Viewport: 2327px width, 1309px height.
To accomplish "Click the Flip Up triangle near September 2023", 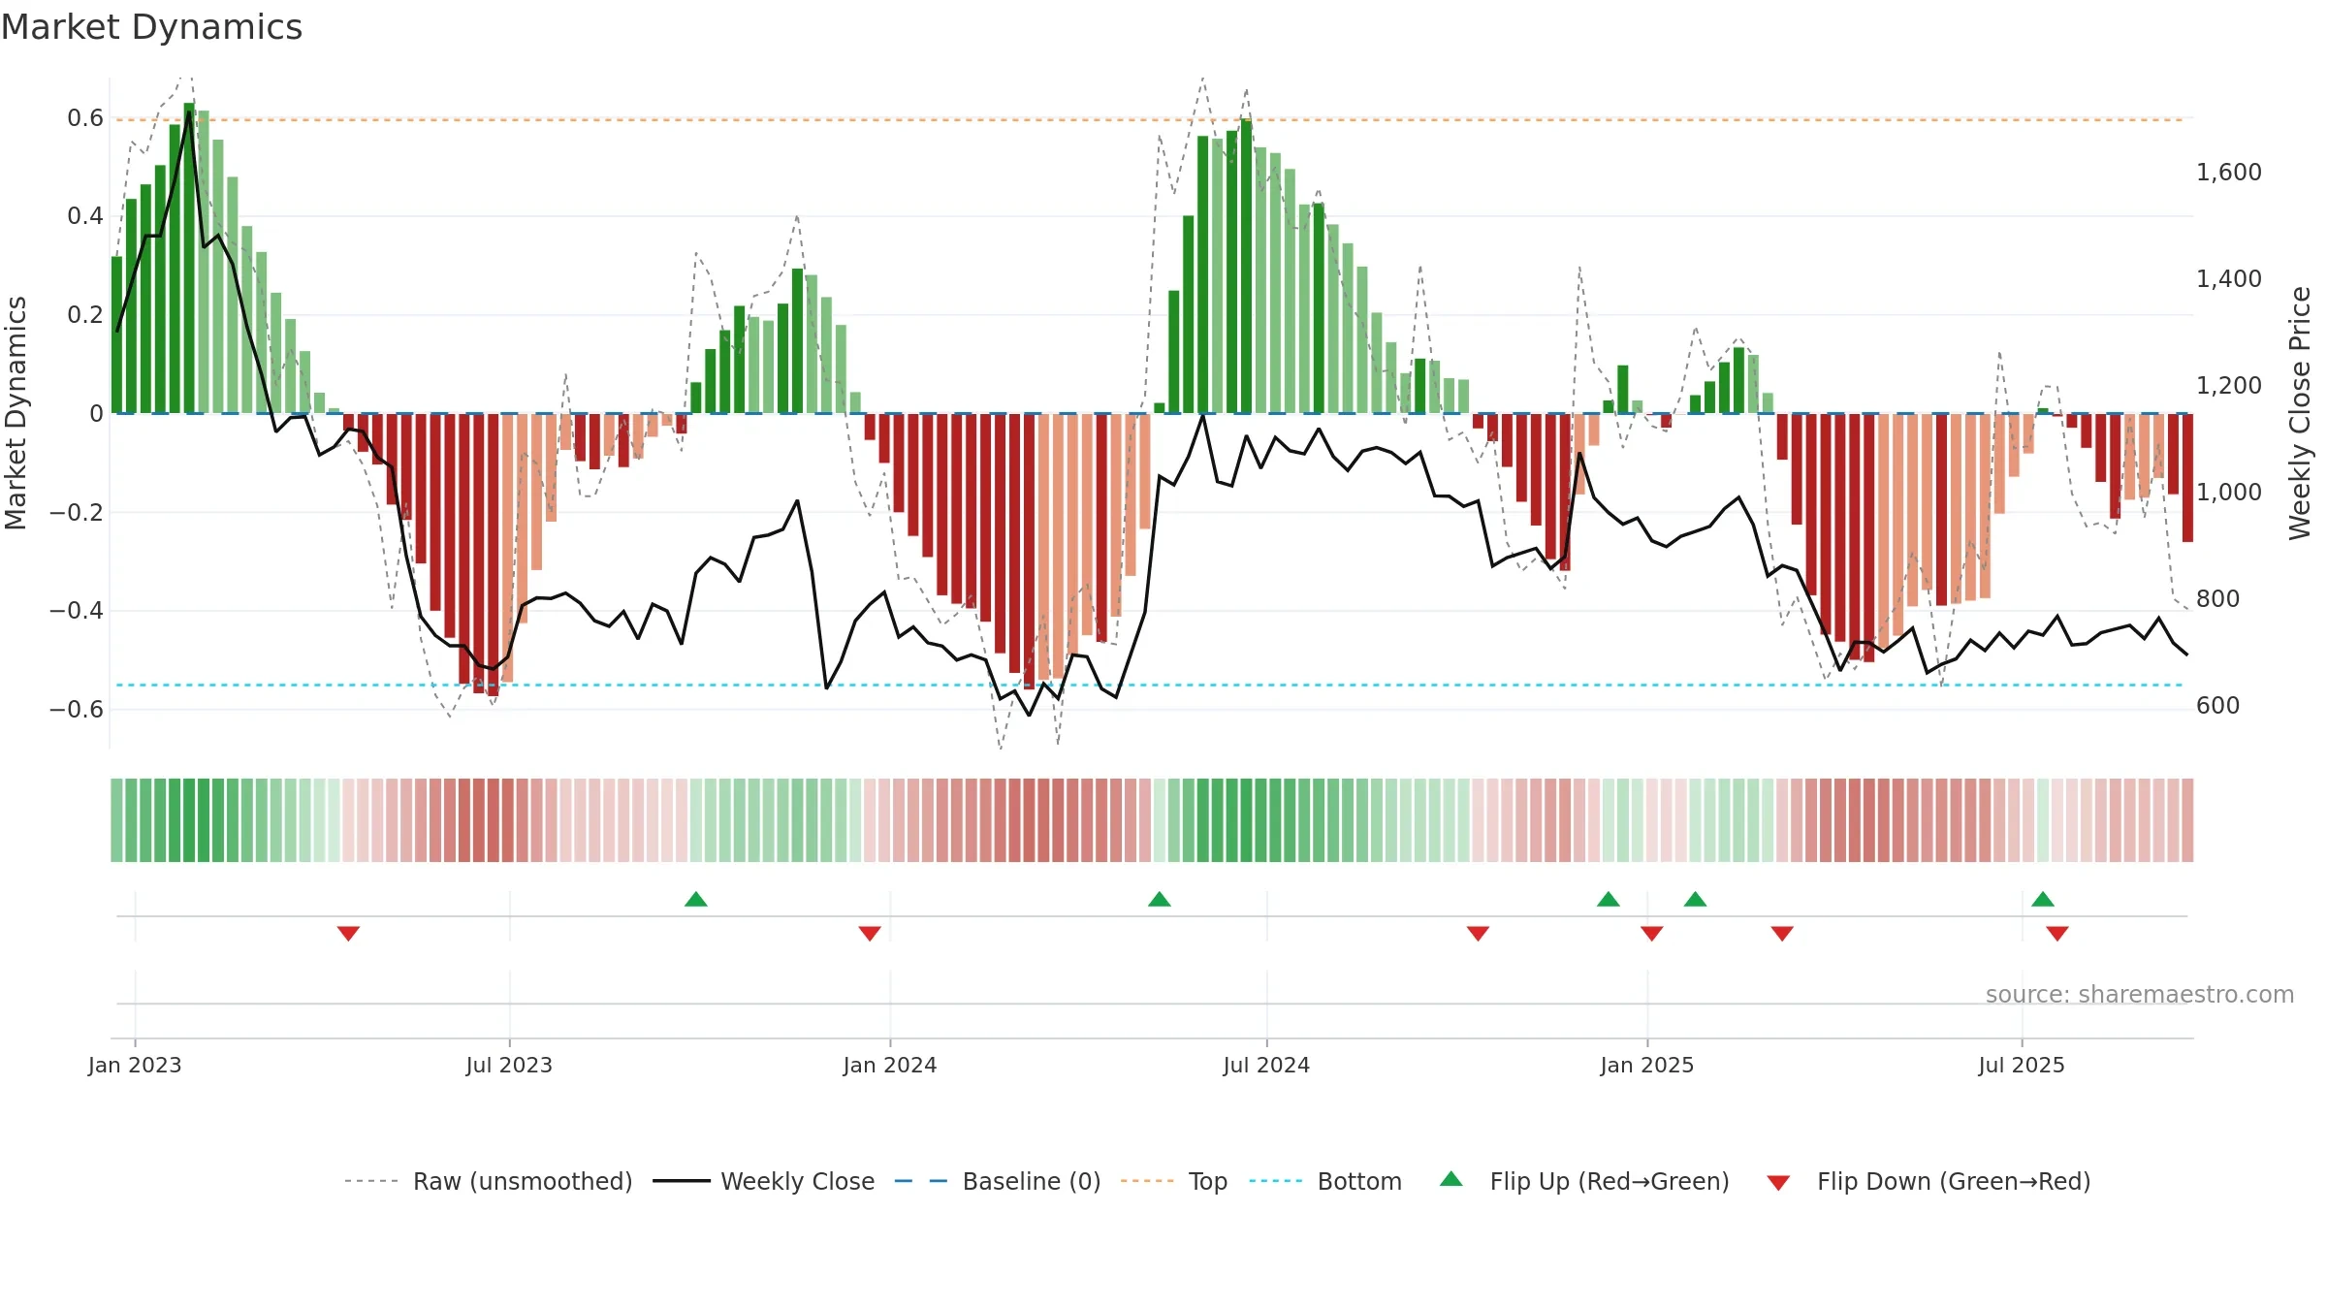I will click(x=695, y=899).
